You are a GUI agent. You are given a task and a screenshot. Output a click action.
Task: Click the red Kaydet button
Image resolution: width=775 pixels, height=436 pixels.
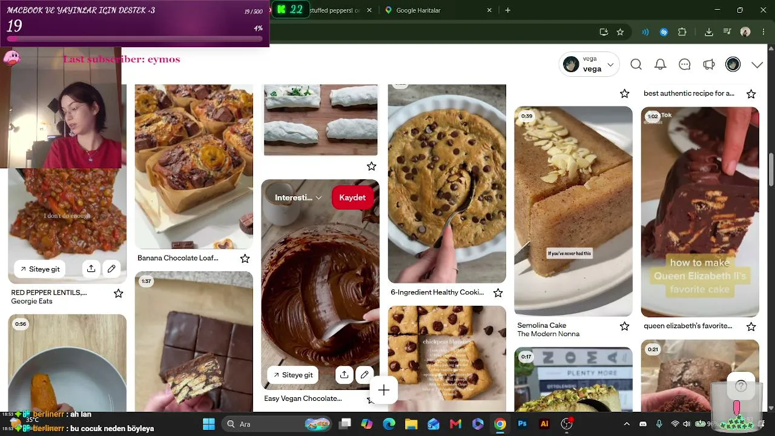(352, 197)
